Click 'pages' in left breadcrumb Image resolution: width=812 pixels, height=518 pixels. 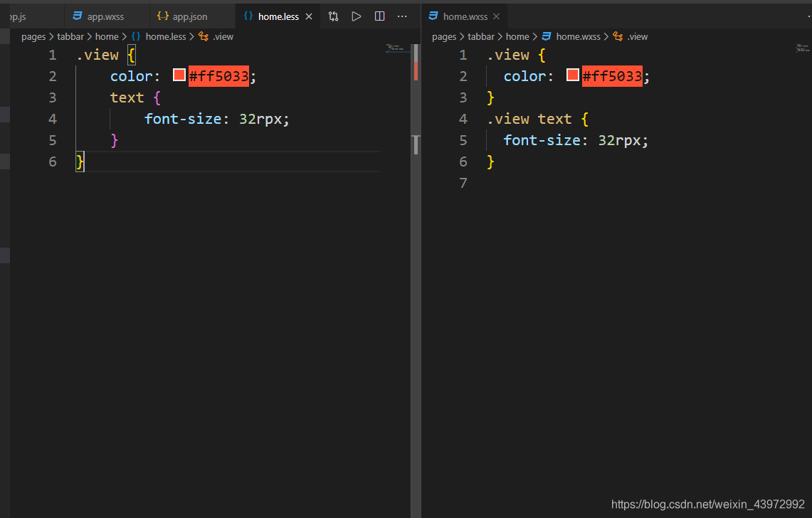point(33,37)
